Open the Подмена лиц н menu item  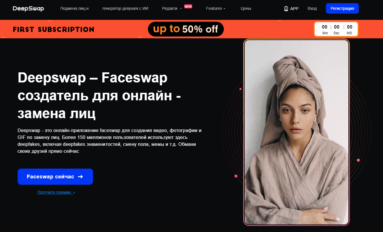click(74, 9)
